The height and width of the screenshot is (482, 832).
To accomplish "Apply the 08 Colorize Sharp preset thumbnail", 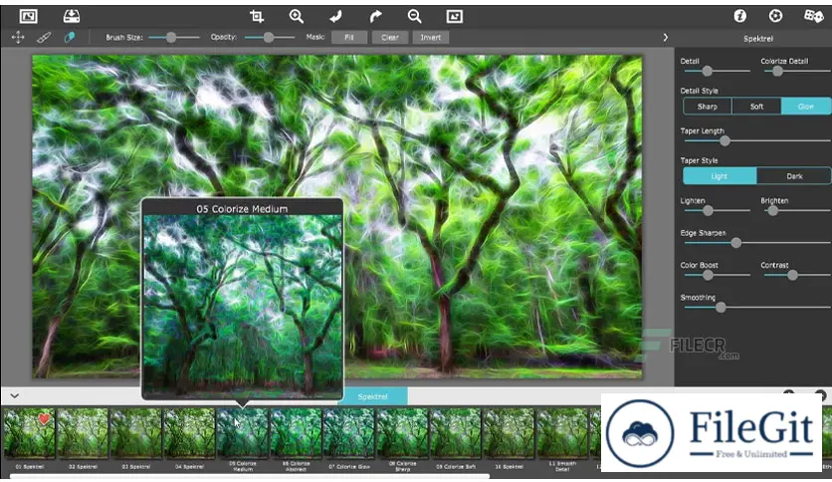I will (402, 433).
